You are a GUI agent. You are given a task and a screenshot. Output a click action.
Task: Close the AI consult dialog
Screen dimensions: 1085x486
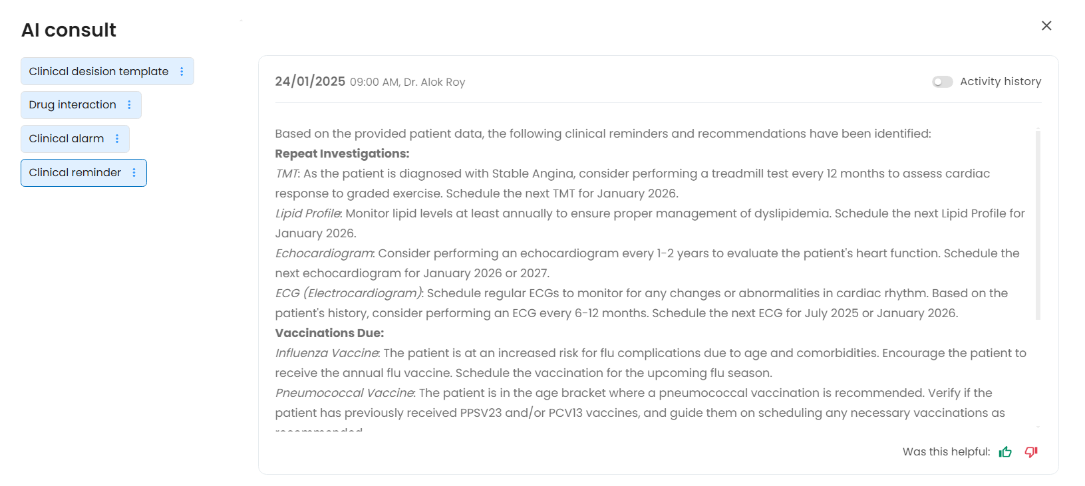1046,26
